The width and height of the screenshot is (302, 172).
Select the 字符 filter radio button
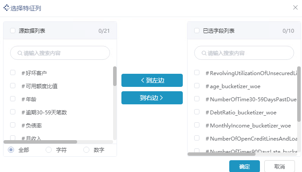pyautogui.click(x=49, y=150)
